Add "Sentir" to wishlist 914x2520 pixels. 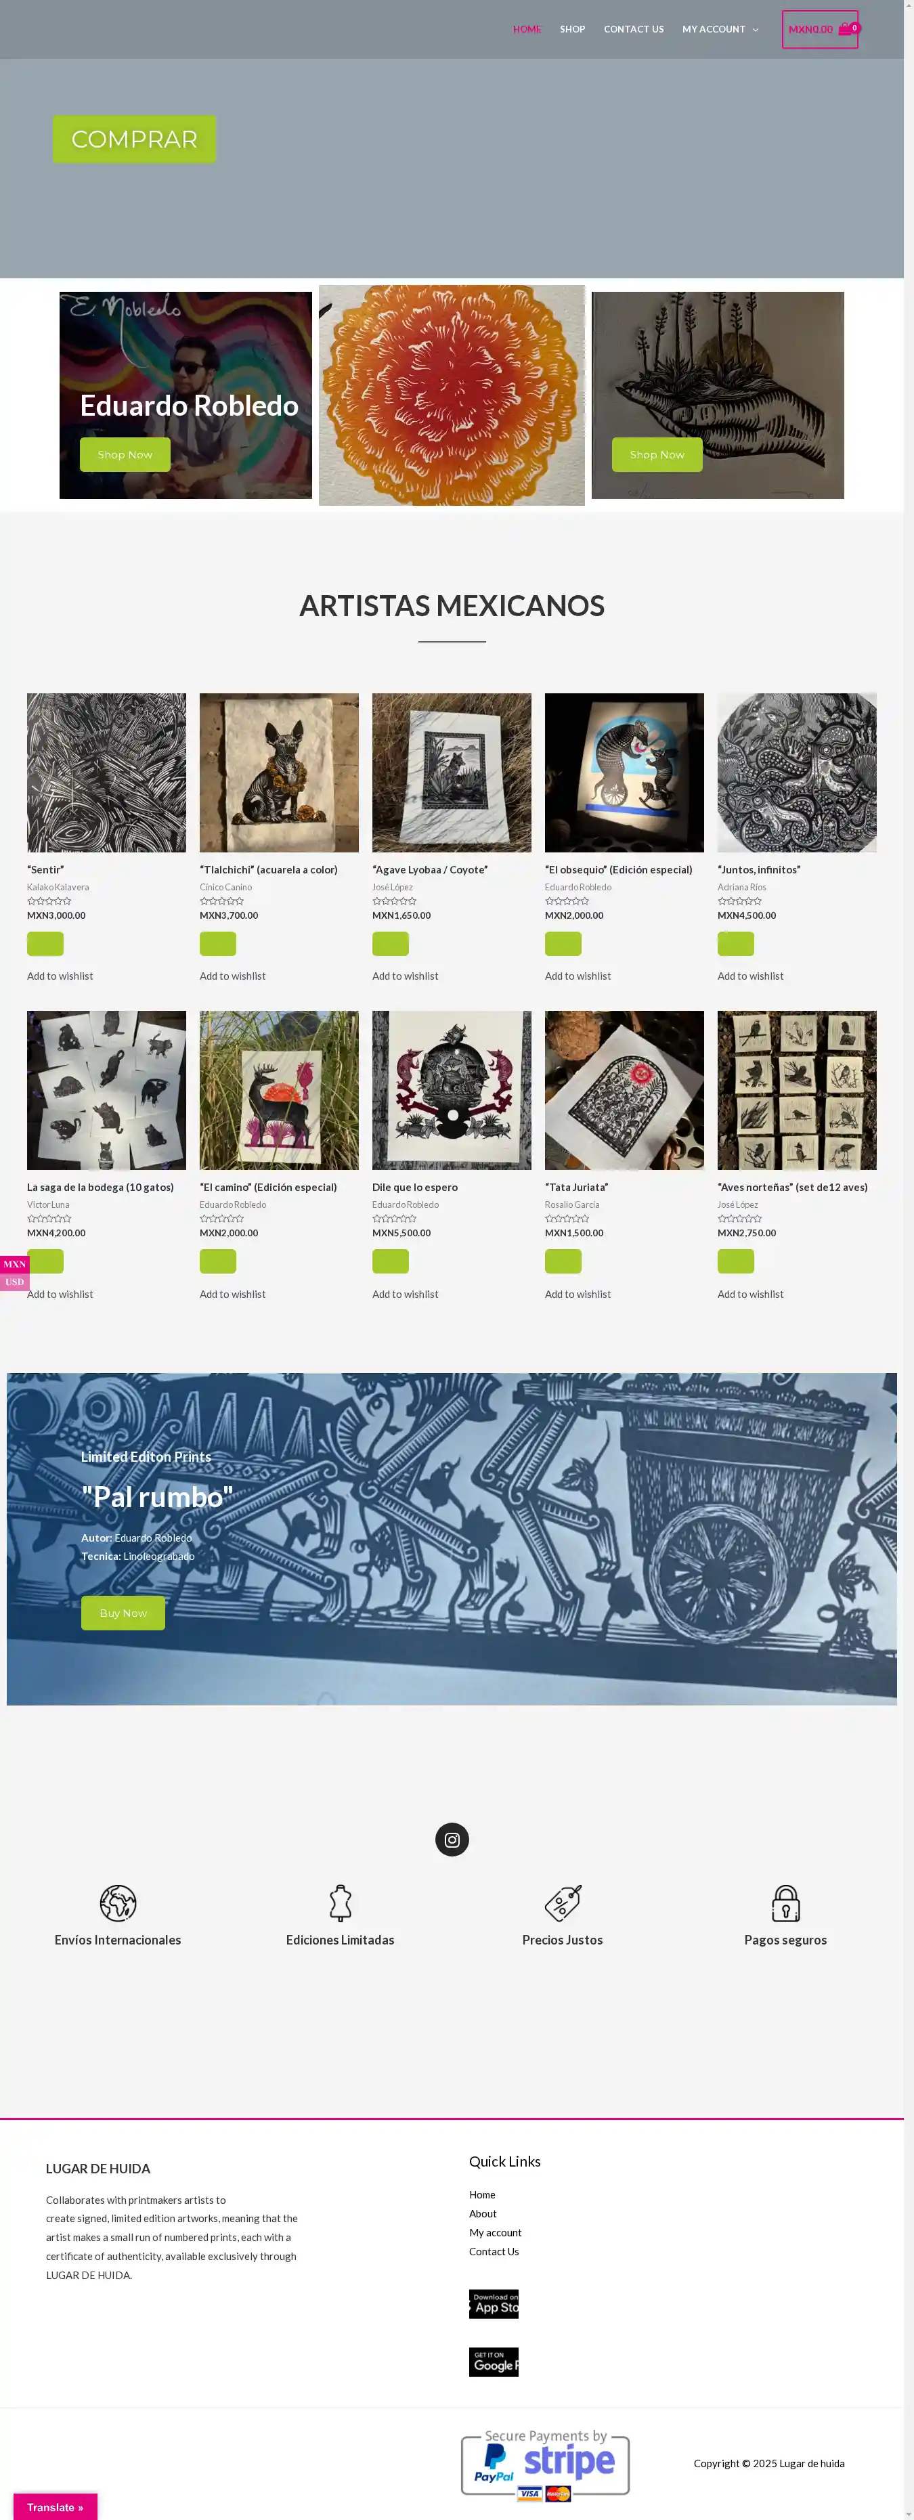coord(60,976)
